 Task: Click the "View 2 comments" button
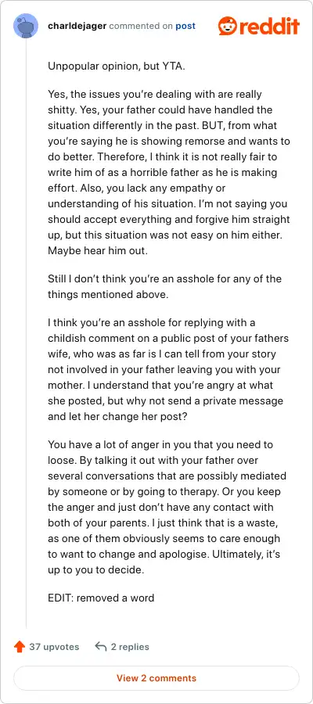tap(156, 677)
